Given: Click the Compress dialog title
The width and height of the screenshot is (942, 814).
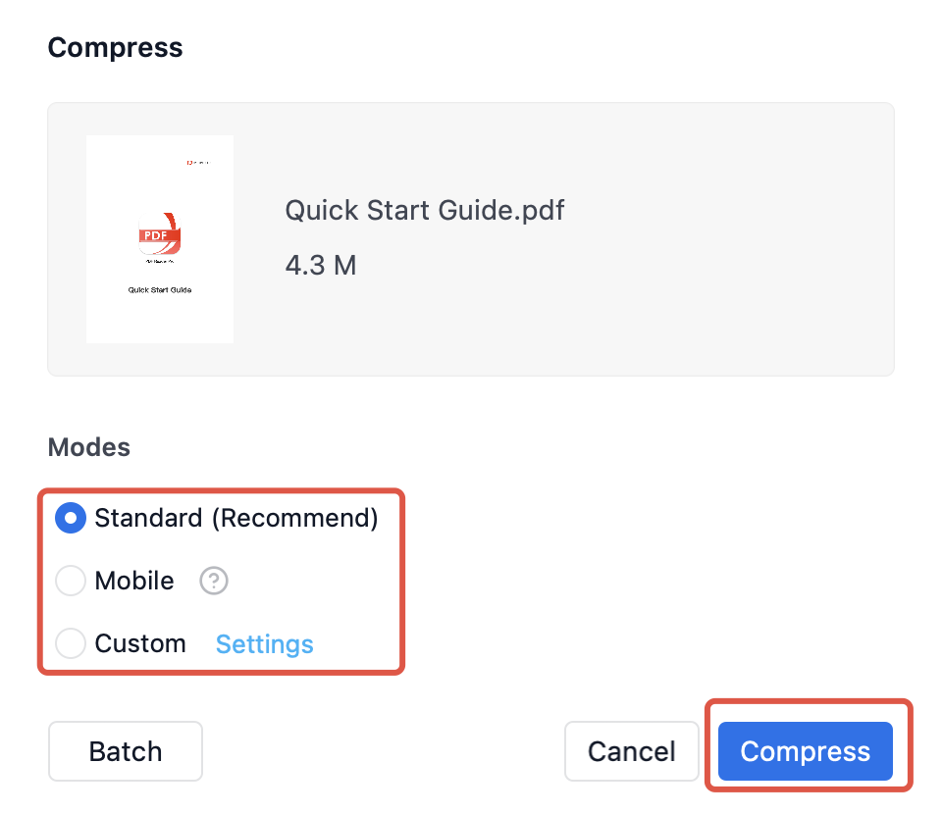Looking at the screenshot, I should (115, 47).
